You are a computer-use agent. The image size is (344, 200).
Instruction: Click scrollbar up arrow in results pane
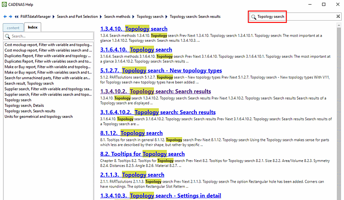click(339, 25)
